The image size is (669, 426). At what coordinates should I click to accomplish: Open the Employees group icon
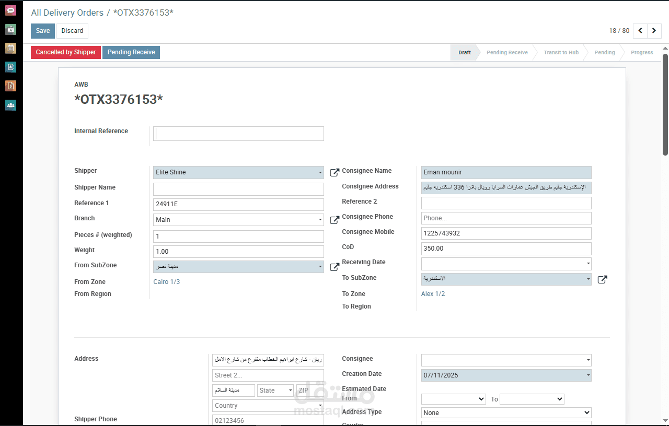11,105
